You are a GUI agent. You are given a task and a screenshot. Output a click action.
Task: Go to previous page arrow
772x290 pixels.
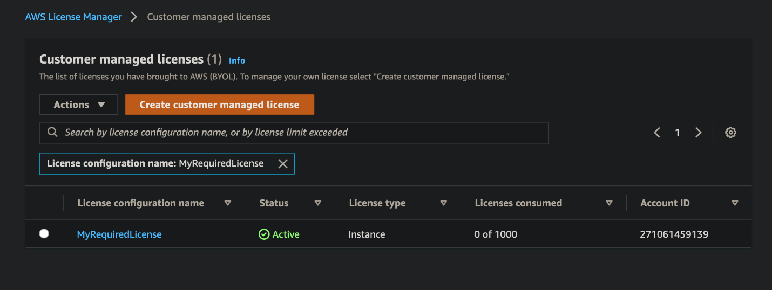pyautogui.click(x=657, y=133)
